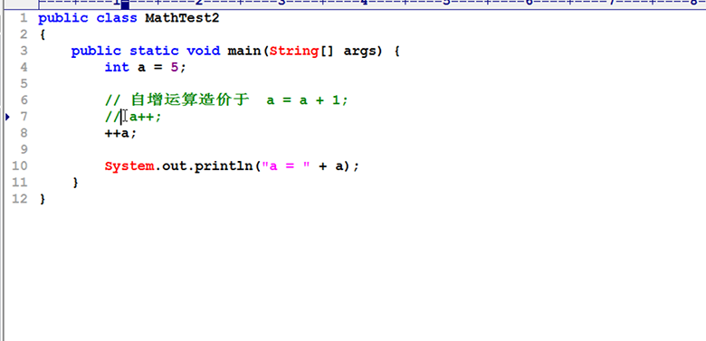The height and width of the screenshot is (341, 706).
Task: Click the Chinese comment text on line 6
Action: tap(190, 99)
